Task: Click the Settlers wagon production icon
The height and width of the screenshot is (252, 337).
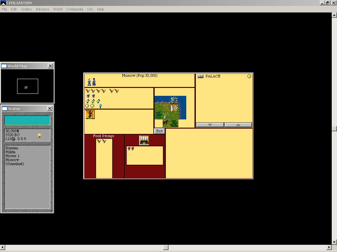Action: pyautogui.click(x=144, y=140)
